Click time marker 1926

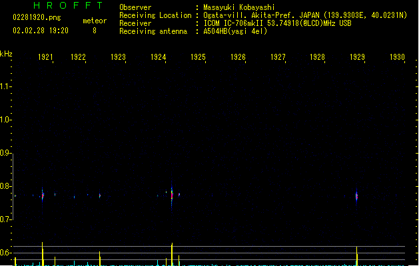pyautogui.click(x=238, y=57)
